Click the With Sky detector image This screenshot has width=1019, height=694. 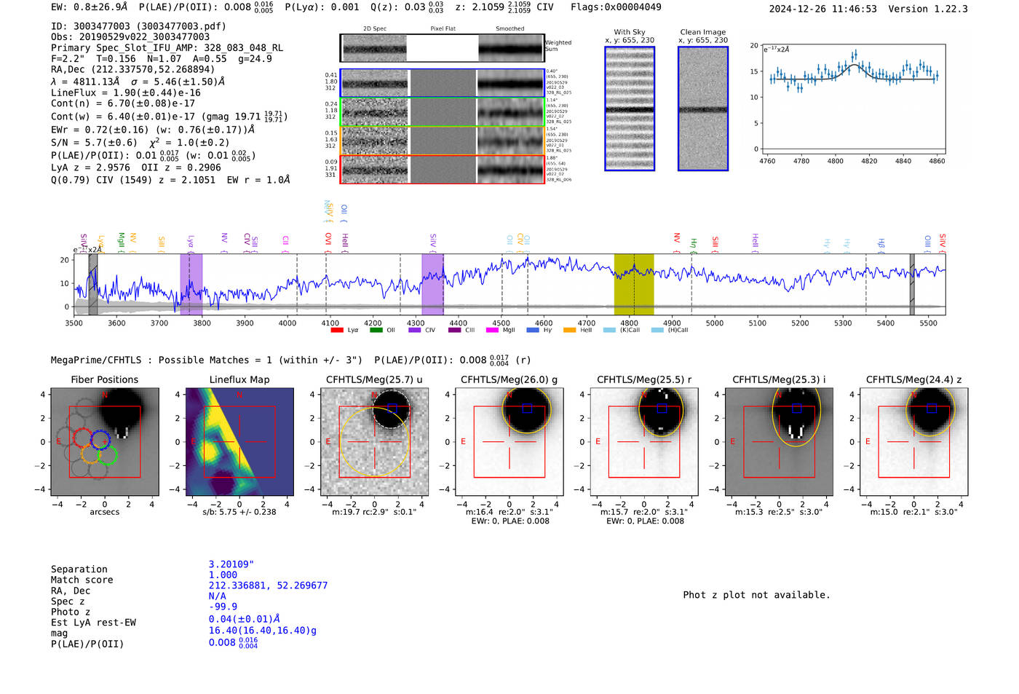pyautogui.click(x=630, y=109)
